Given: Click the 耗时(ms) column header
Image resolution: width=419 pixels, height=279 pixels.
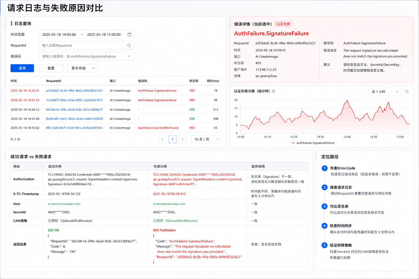Looking at the screenshot, I should [x=213, y=81].
